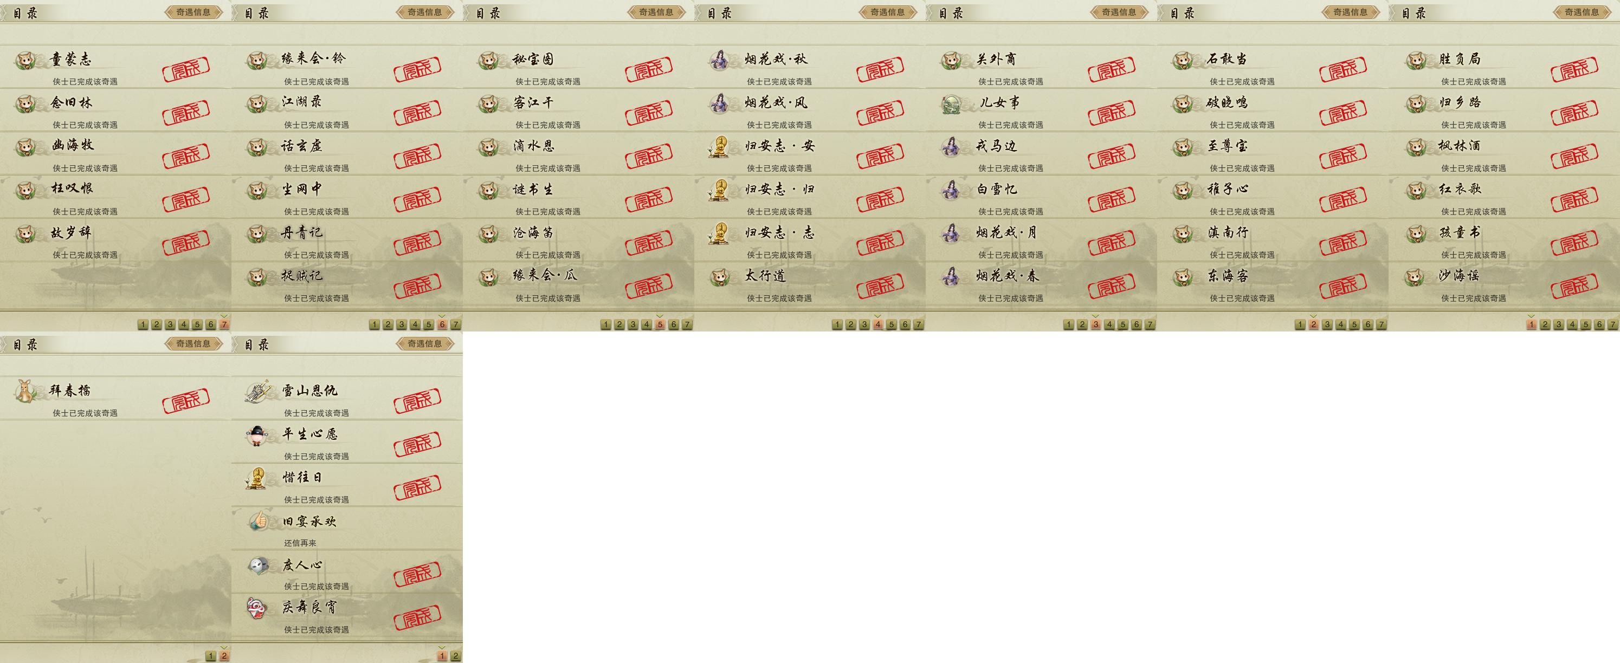Select the golden statue icon for 惜往日
The width and height of the screenshot is (1620, 663).
256,478
